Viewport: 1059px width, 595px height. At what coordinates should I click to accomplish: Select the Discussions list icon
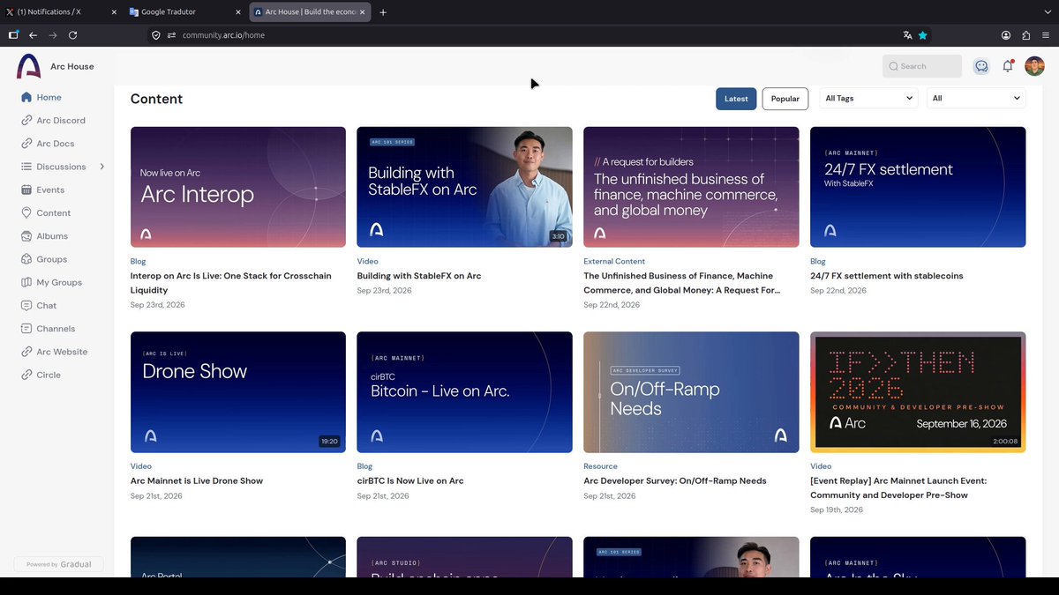[x=26, y=167]
